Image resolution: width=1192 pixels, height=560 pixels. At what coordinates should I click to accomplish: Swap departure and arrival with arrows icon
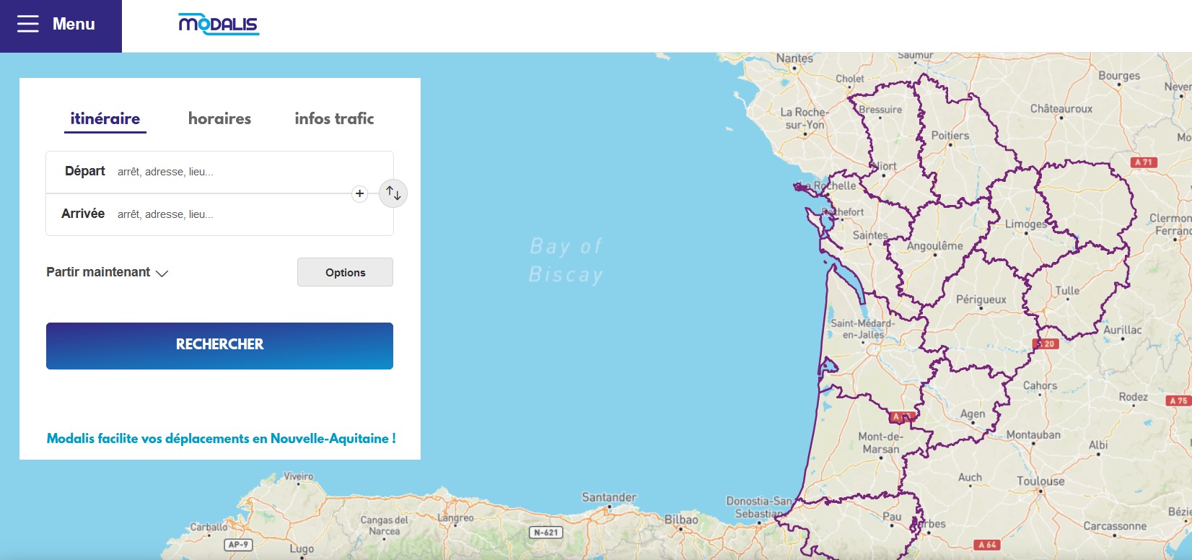(393, 193)
